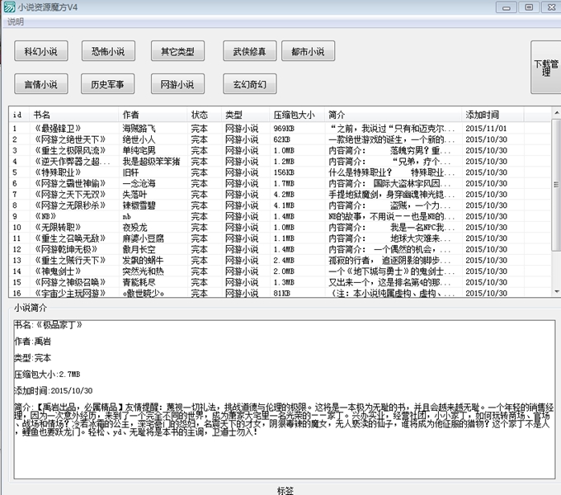
Task: Click scroll-down arrow of novel list
Action: coord(556,292)
